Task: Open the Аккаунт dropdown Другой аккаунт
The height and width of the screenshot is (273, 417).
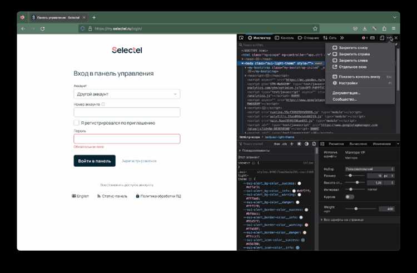Action: 127,94
